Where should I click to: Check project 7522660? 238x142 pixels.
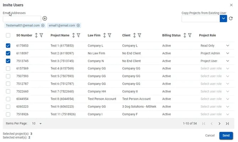coord(8,91)
